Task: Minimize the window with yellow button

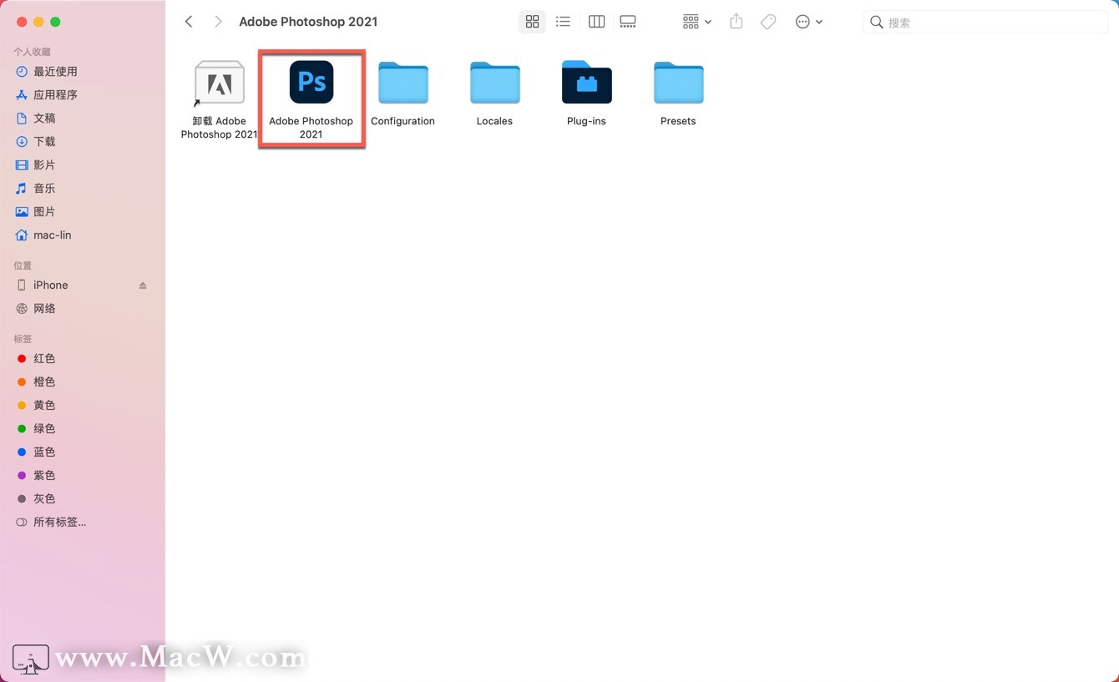Action: pyautogui.click(x=38, y=22)
